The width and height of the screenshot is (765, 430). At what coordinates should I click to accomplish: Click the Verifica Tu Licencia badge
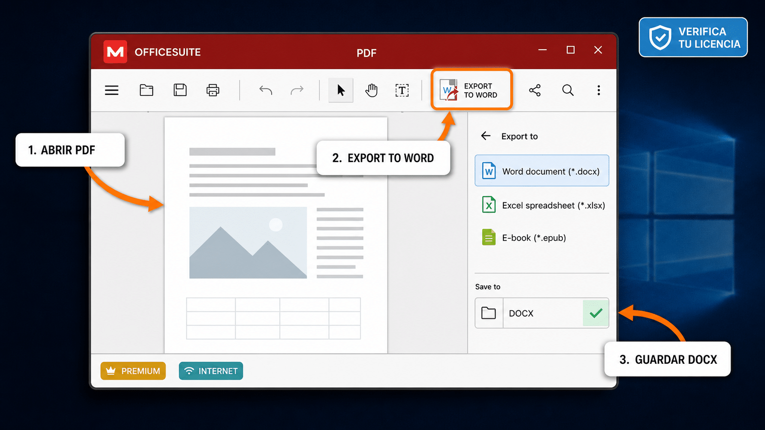(x=693, y=37)
